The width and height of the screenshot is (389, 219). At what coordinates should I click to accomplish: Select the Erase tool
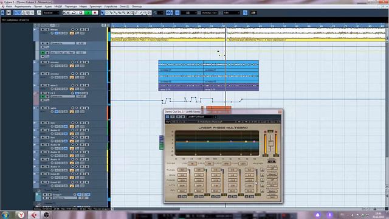pos(120,13)
